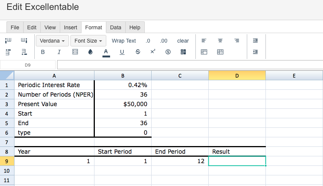Align text to the left

(x=204, y=41)
